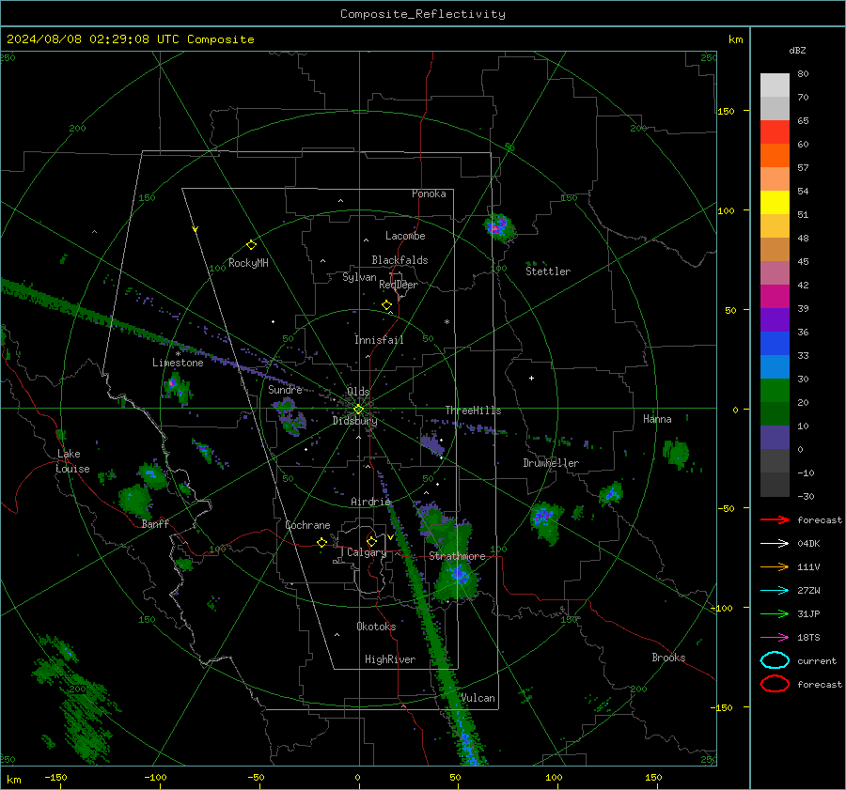Click the yellow diamond marker below RedDeer
Image resolution: width=846 pixels, height=790 pixels.
pos(386,305)
